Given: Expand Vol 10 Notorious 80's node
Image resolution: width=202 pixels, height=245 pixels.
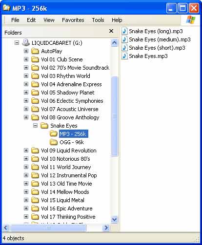Looking at the screenshot, I should 26,159.
